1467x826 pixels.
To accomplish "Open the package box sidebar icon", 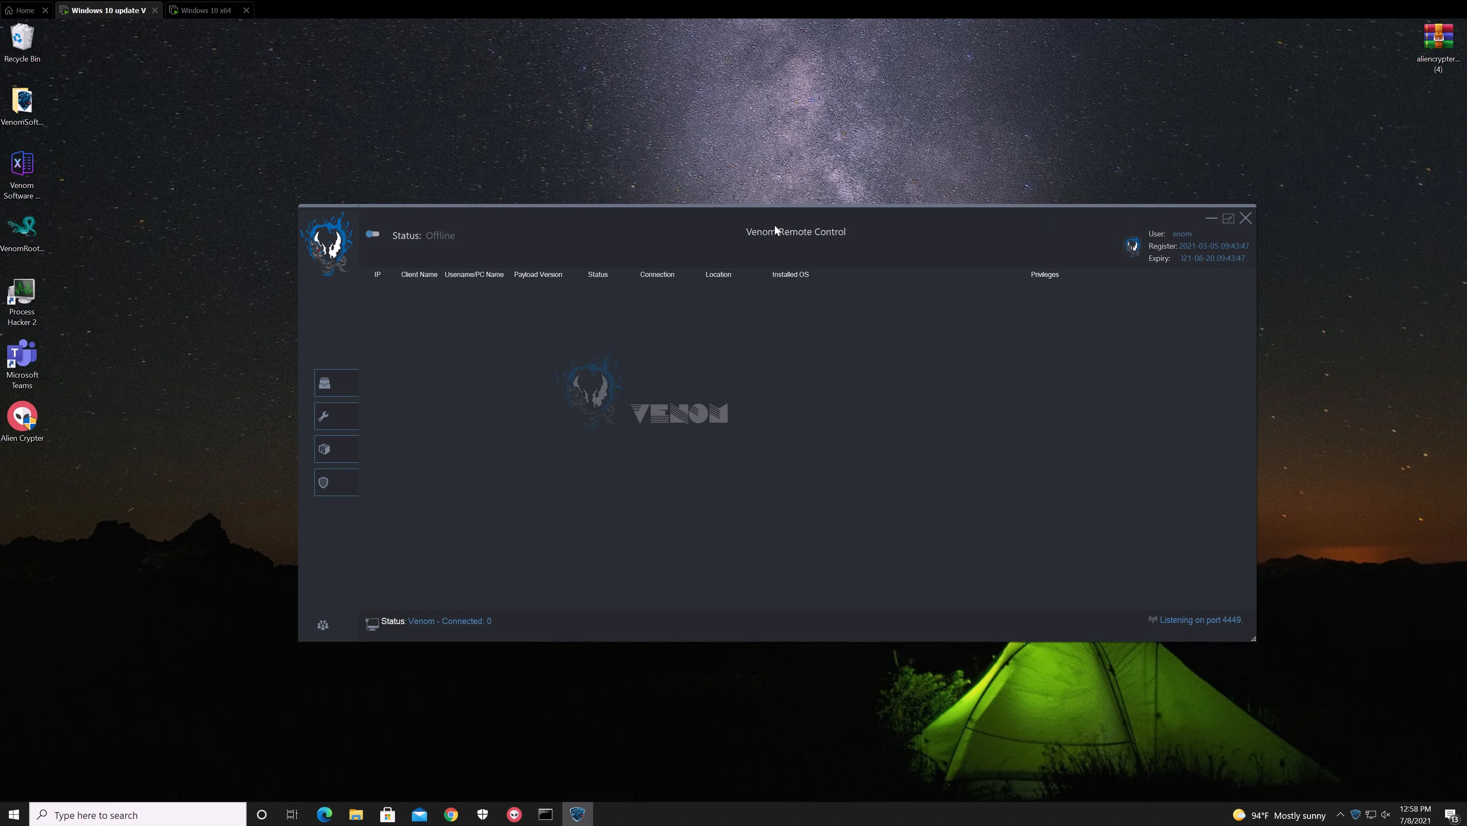I will pos(325,449).
